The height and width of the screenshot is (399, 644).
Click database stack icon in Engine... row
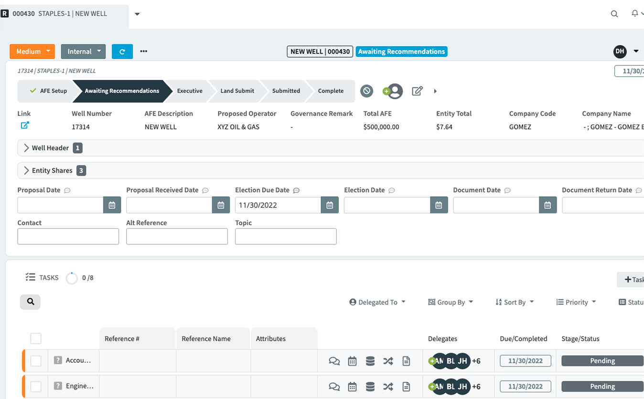(x=370, y=387)
